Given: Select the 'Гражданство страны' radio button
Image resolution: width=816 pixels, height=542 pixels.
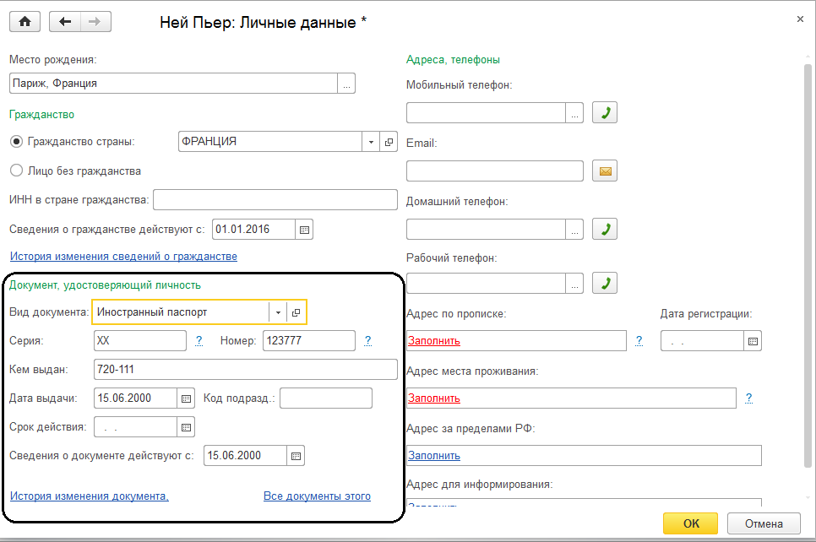Looking at the screenshot, I should (16, 142).
